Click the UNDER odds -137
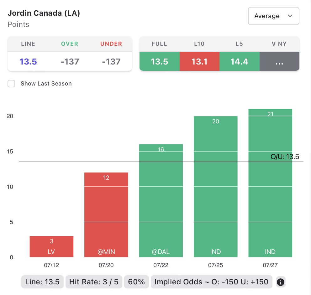The image size is (311, 295). (x=111, y=62)
